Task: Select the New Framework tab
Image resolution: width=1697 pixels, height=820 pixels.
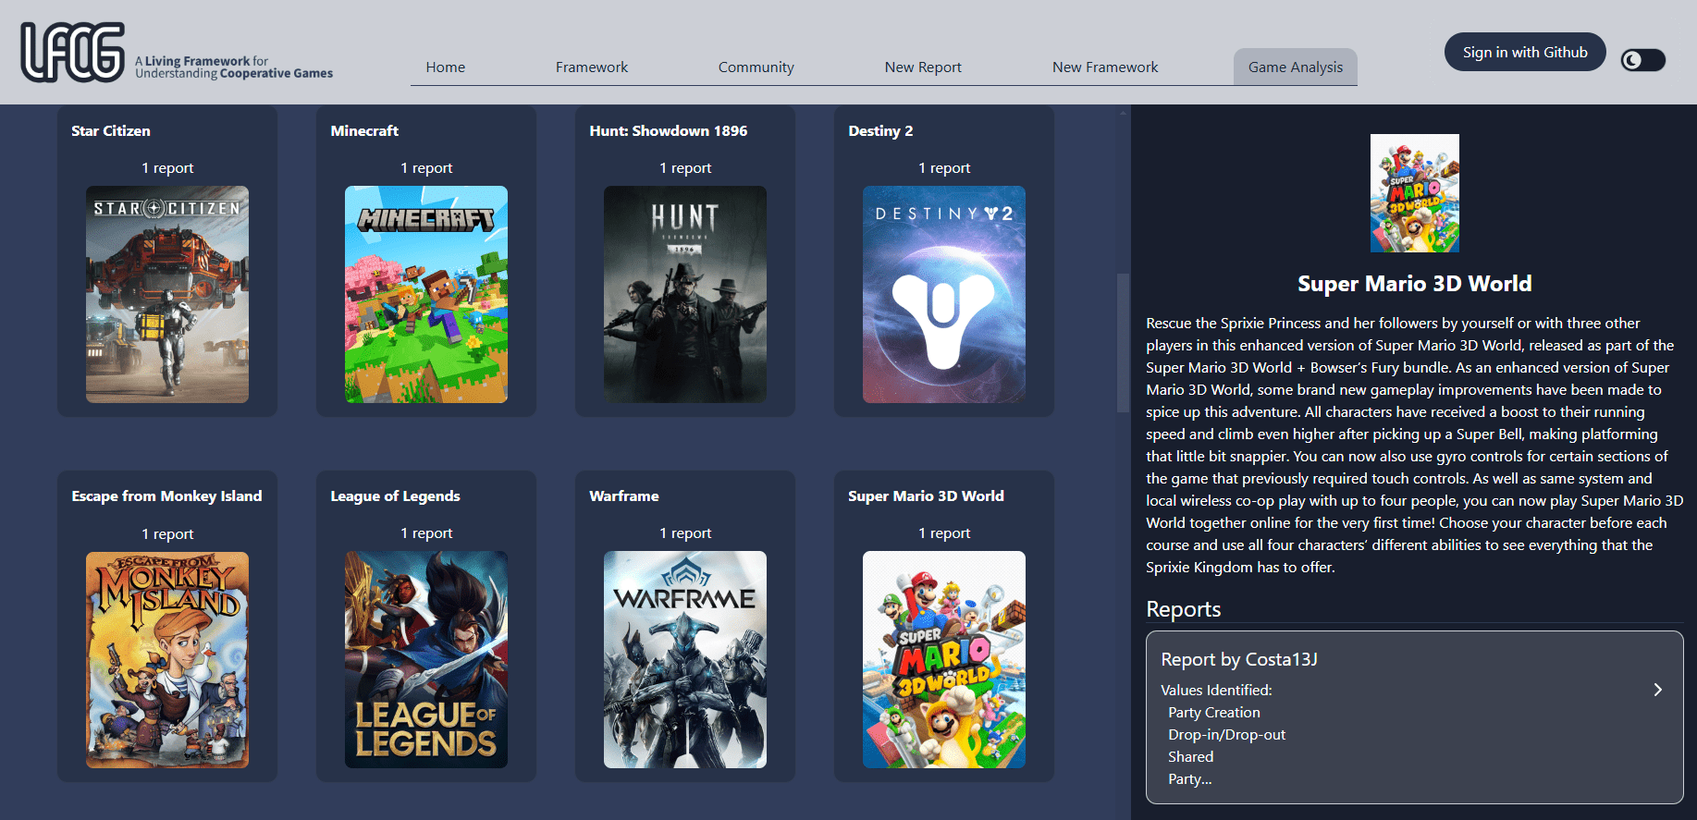Action: (1104, 67)
